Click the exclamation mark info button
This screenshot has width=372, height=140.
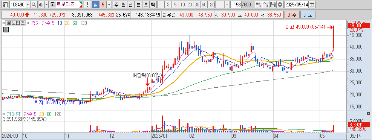click(x=87, y=4)
